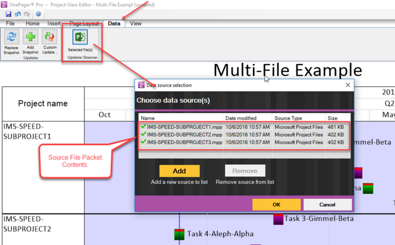Screen dimensions: 395x245
Task: Sort by the Name column header
Action: (x=181, y=118)
